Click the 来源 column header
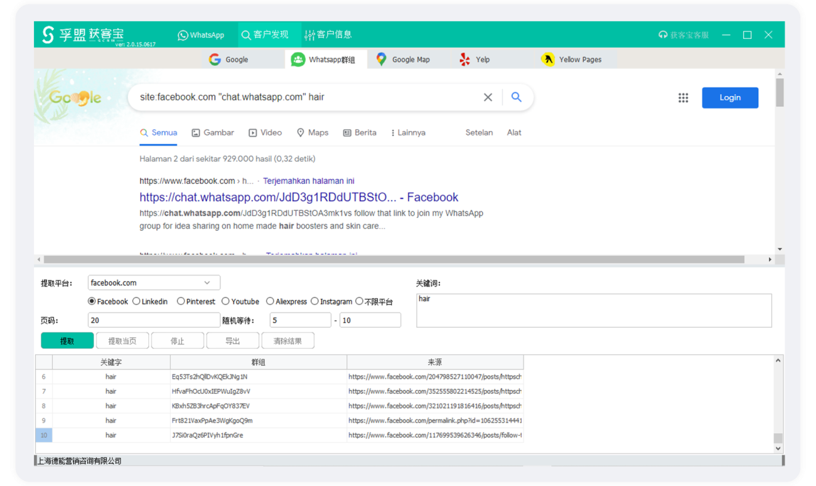816x486 pixels. [x=435, y=362]
